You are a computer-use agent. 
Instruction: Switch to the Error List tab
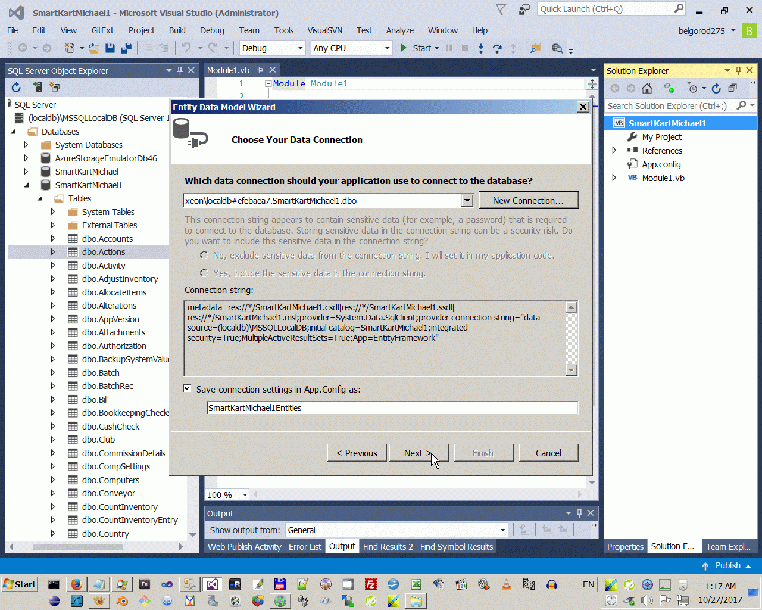[x=305, y=547]
